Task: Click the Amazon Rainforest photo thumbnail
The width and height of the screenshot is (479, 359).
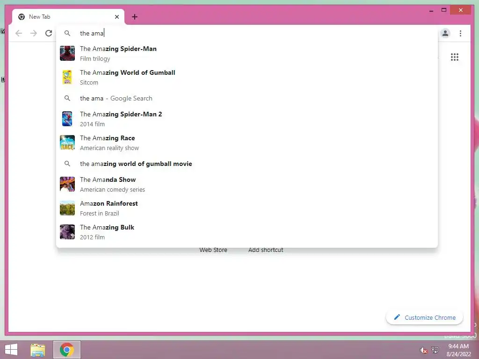Action: click(x=67, y=208)
